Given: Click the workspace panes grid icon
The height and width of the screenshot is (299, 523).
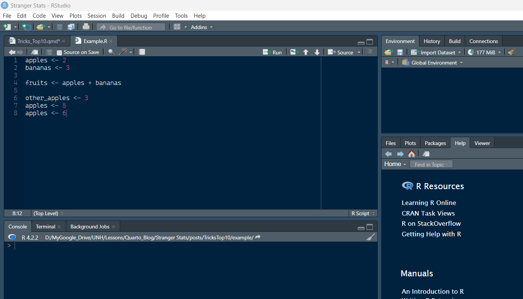Looking at the screenshot, I should click(x=177, y=27).
